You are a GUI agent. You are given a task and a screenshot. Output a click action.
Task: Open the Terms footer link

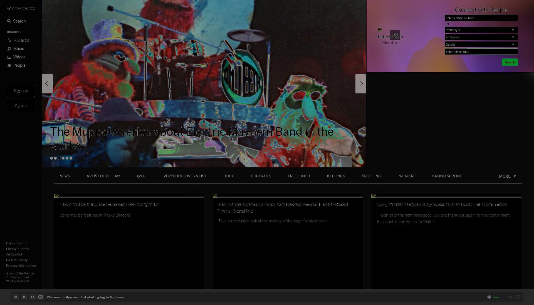click(24, 249)
